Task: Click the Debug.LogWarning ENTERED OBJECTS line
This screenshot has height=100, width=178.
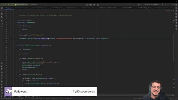Action: (x=41, y=62)
